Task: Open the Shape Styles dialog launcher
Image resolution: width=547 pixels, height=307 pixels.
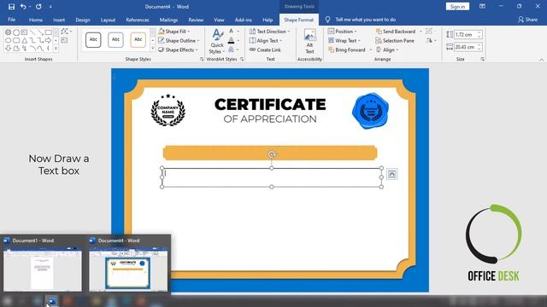Action: pos(202,60)
